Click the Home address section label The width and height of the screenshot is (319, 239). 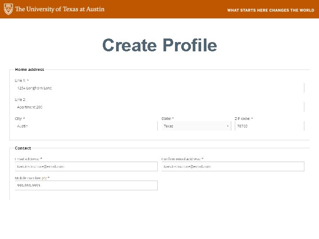pos(30,69)
